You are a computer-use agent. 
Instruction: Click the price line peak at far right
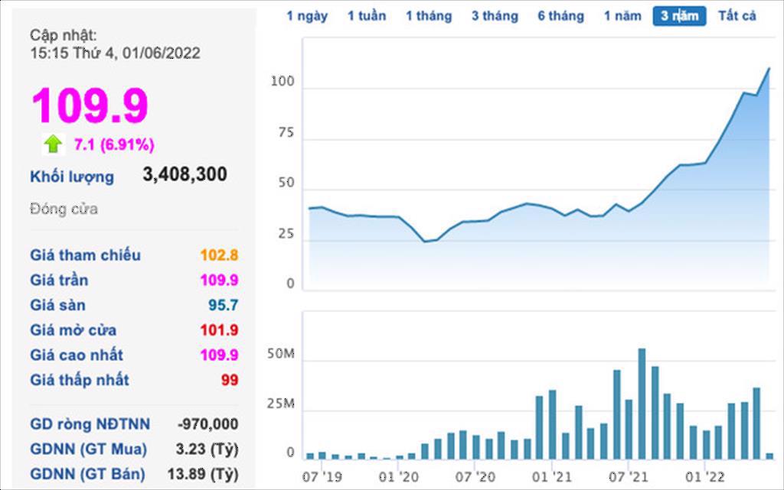pyautogui.click(x=769, y=68)
